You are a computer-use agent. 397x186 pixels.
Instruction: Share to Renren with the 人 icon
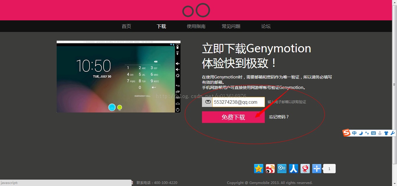[x=294, y=169]
